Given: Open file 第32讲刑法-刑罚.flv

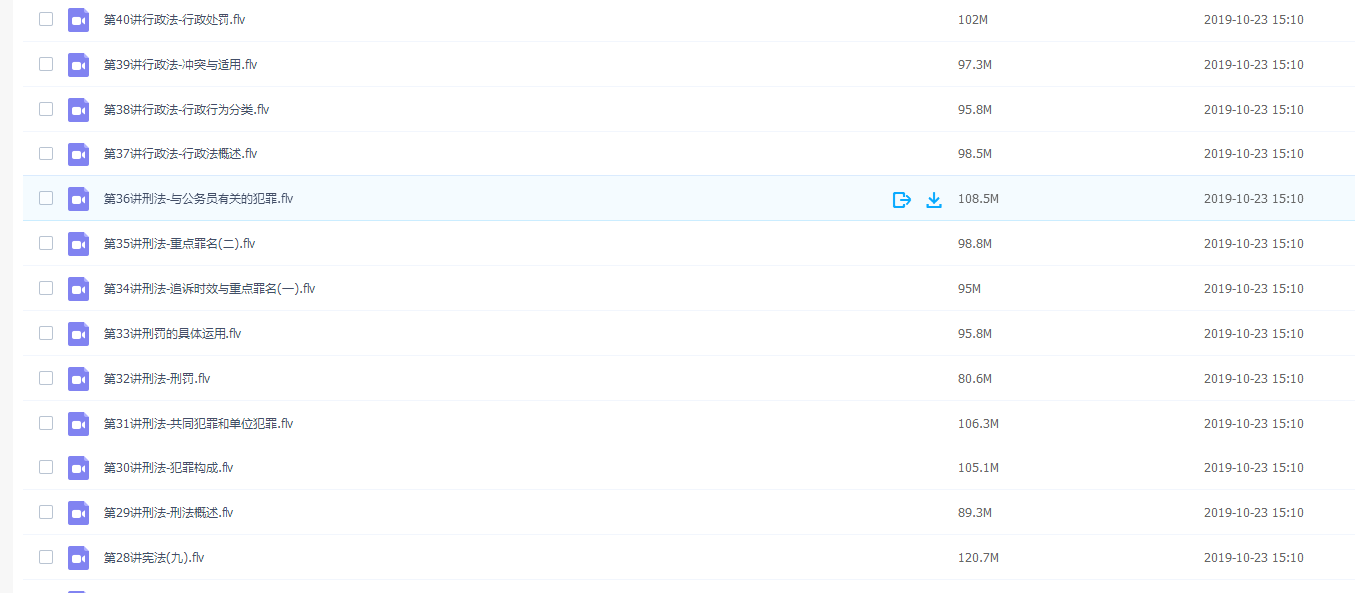Looking at the screenshot, I should pyautogui.click(x=157, y=379).
